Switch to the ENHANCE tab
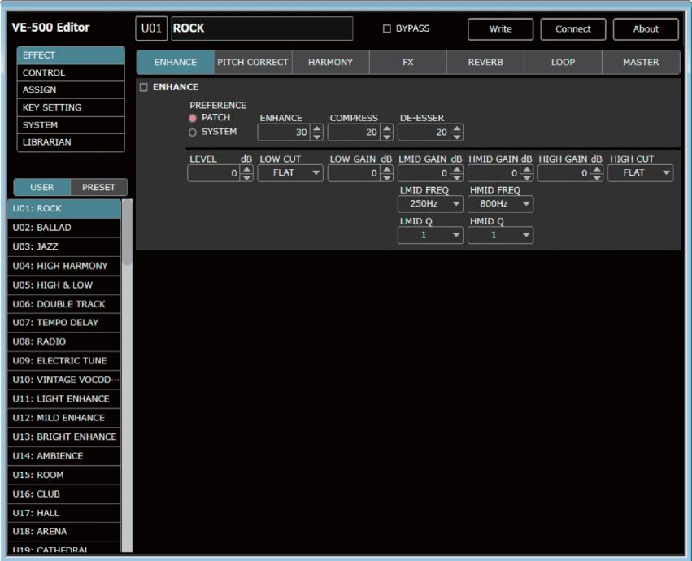The image size is (692, 561). pos(175,63)
